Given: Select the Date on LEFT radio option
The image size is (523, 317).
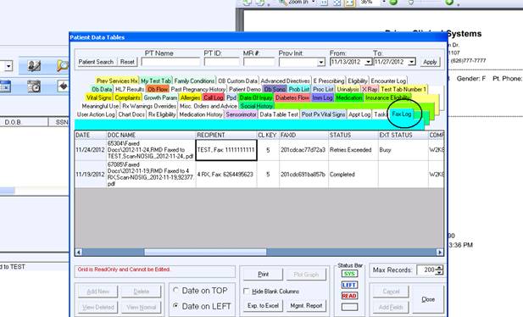Looking at the screenshot, I should point(175,306).
